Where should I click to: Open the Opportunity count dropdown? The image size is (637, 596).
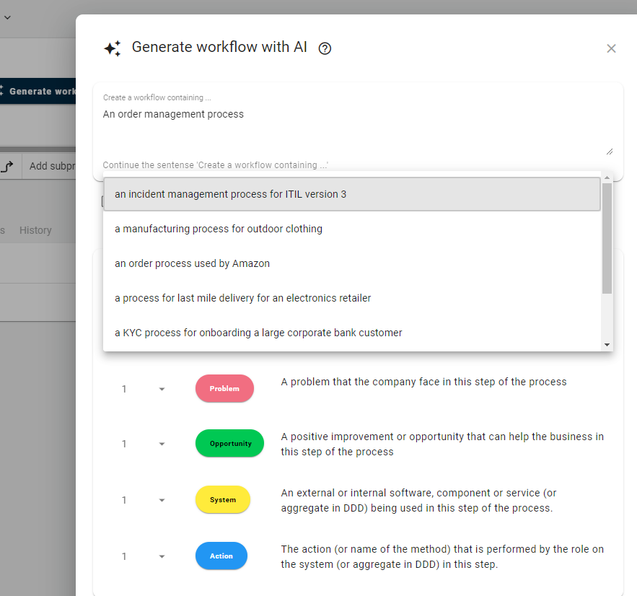[162, 444]
